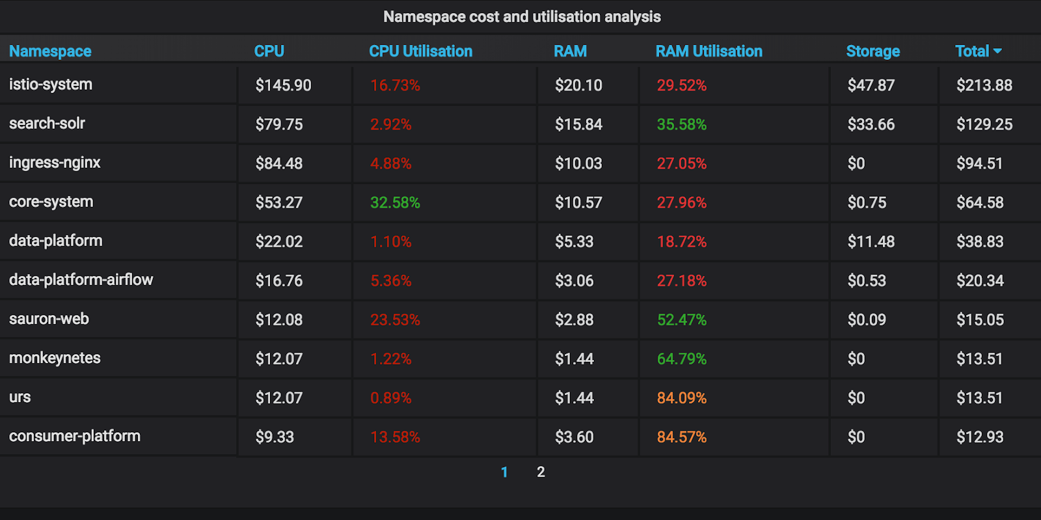
Task: Click the 1.10% CPU utilisation value
Action: point(391,241)
